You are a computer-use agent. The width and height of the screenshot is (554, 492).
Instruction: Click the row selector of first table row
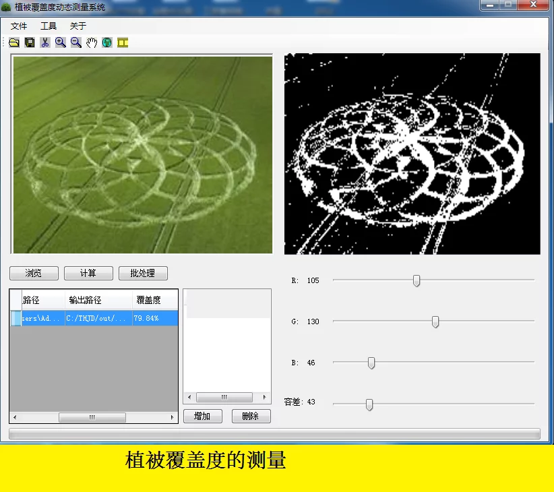[16, 318]
